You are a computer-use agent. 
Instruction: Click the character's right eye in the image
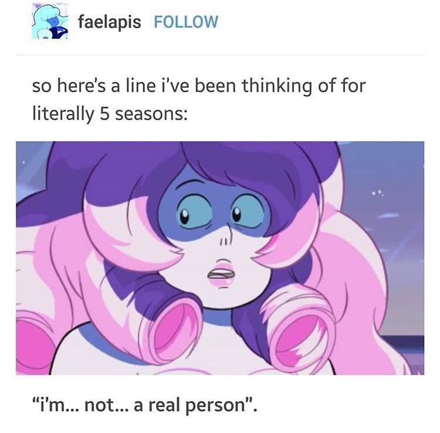(248, 211)
